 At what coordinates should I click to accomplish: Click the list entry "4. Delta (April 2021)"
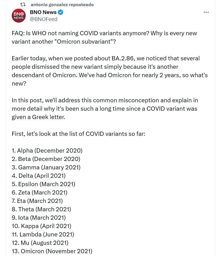[39, 176]
